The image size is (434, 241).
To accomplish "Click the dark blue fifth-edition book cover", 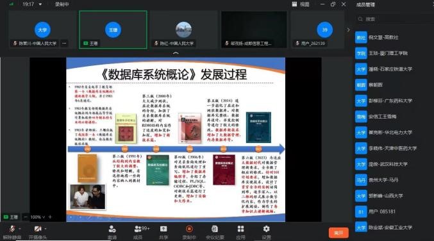I will 258,128.
